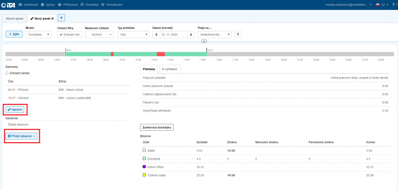Open CZ language selector

pos(382,4)
